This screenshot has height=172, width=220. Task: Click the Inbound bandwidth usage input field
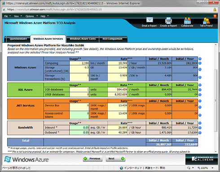pyautogui.click(x=79, y=127)
